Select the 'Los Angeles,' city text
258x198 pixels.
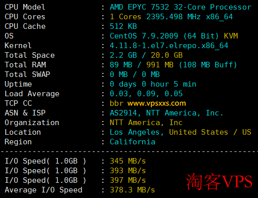(137, 132)
